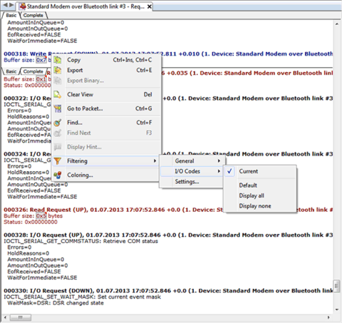The image size is (342, 323).
Task: Click the vertical scrollbar down arrow
Action: click(337, 309)
